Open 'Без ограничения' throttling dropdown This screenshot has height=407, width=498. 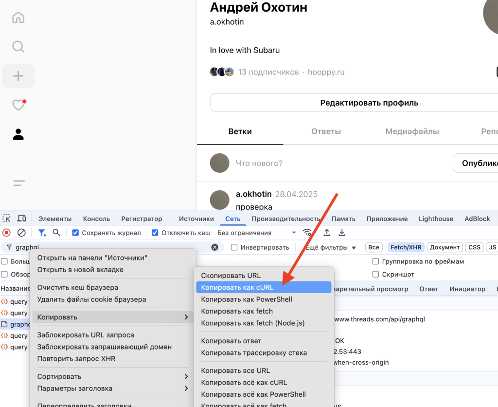[x=257, y=233]
